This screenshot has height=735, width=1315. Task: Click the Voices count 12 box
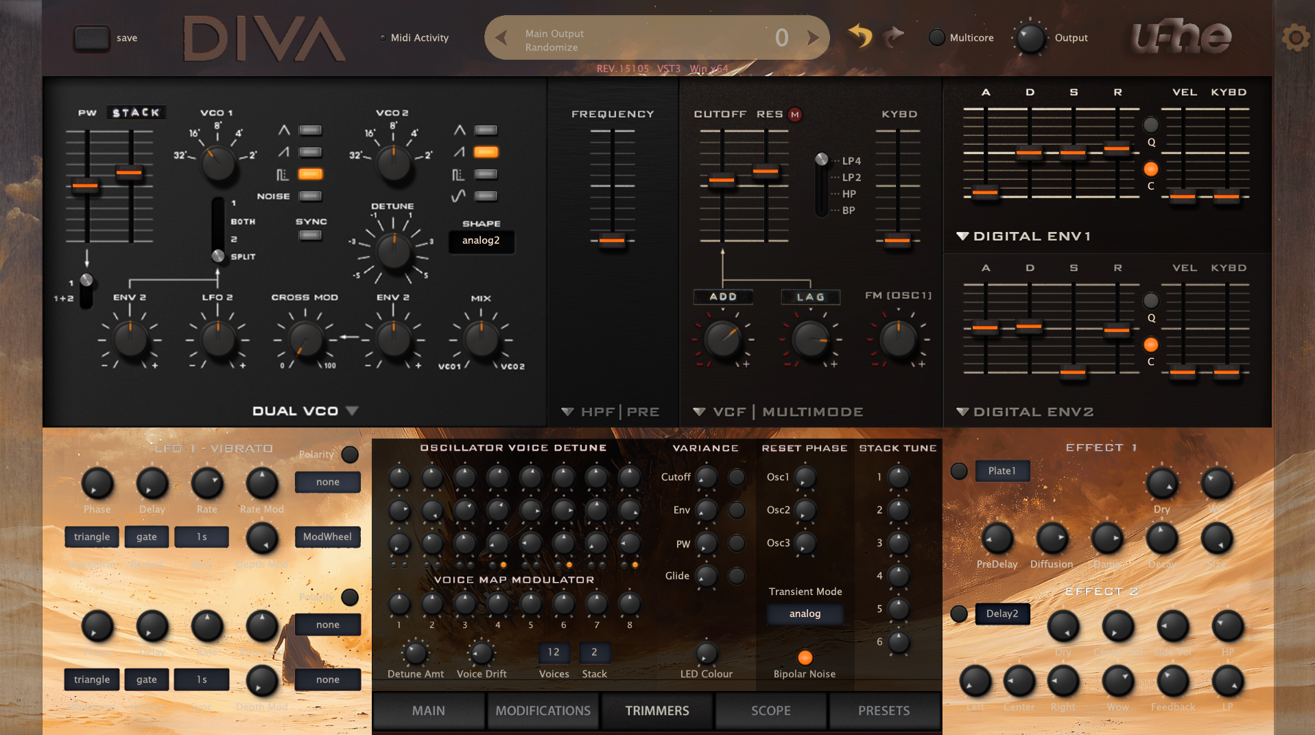[x=554, y=652]
